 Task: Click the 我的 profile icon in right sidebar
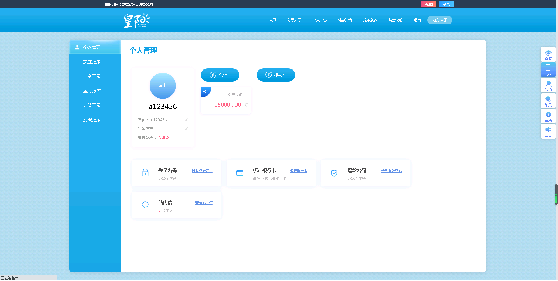pos(548,85)
